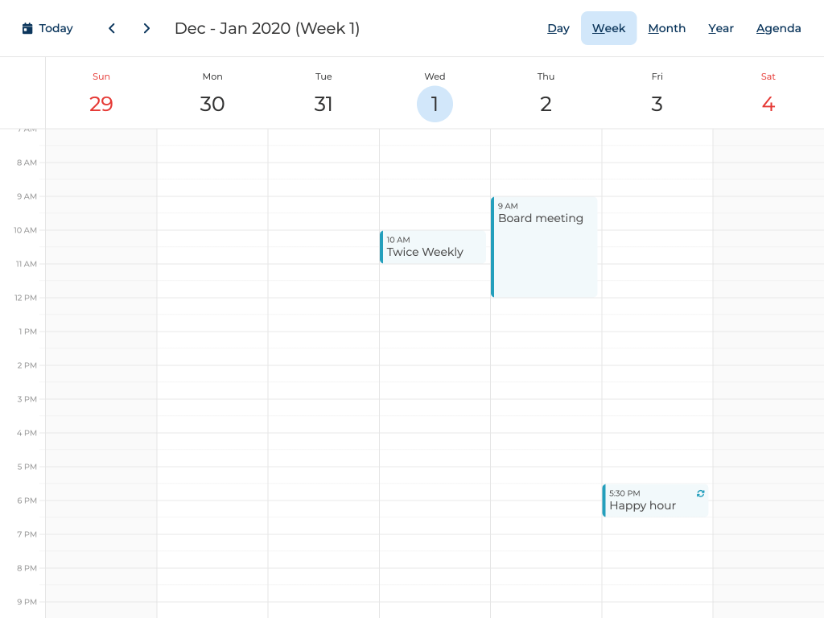This screenshot has width=824, height=618.
Task: Click the Dec - Jan 2020 week title
Action: pyautogui.click(x=267, y=29)
